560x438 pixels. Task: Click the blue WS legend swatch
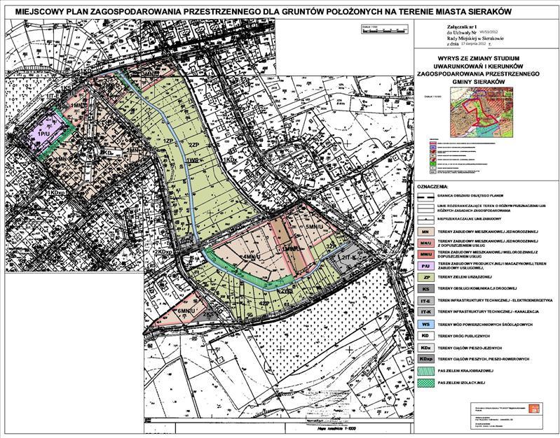(x=425, y=325)
